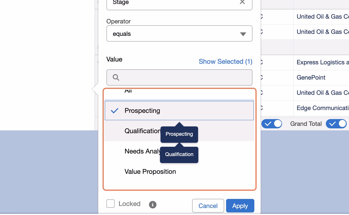This screenshot has height=215, width=349.
Task: Open the GenePoint account link
Action: coord(311,77)
